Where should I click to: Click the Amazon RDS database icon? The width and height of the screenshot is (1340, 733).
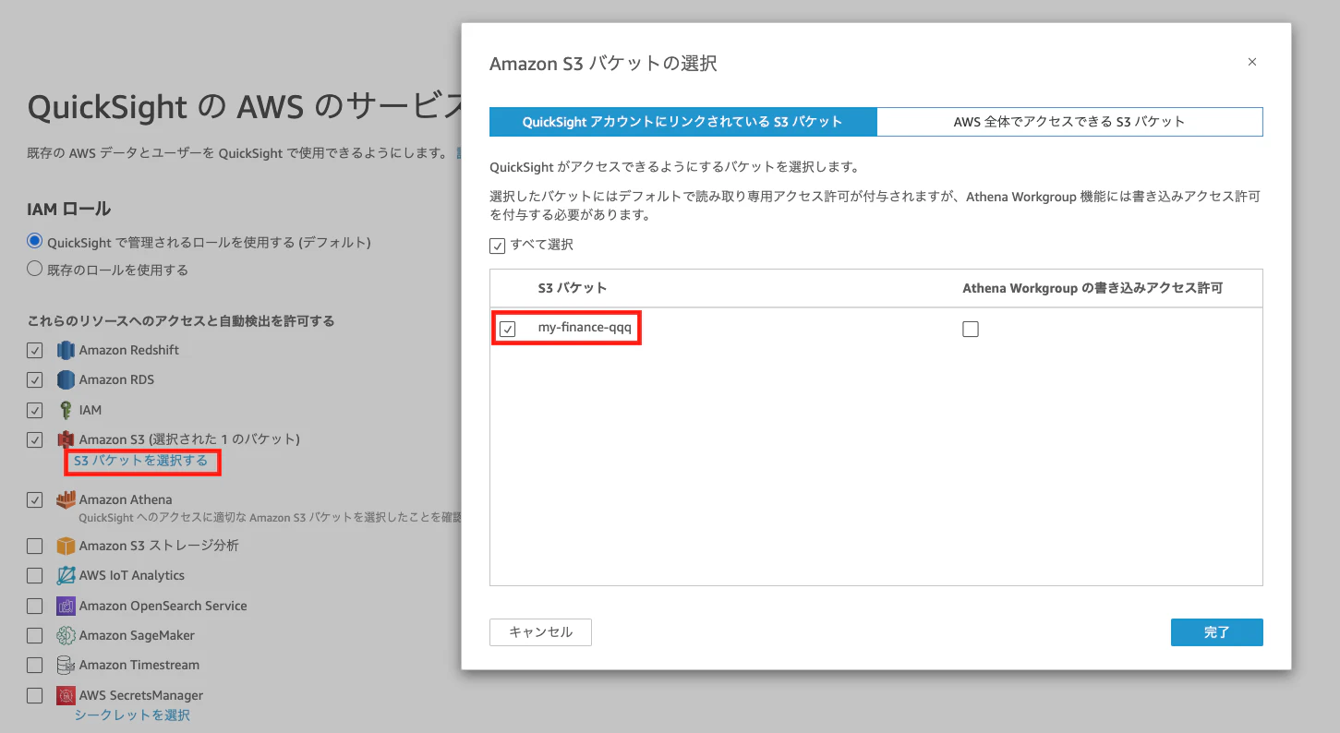point(66,380)
